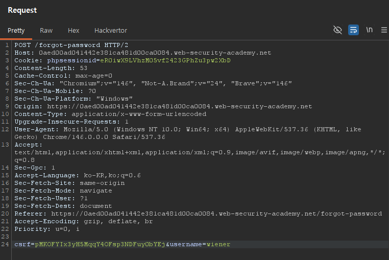The width and height of the screenshot is (389, 260).
Task: Click the username value wiener
Action: tap(218, 244)
